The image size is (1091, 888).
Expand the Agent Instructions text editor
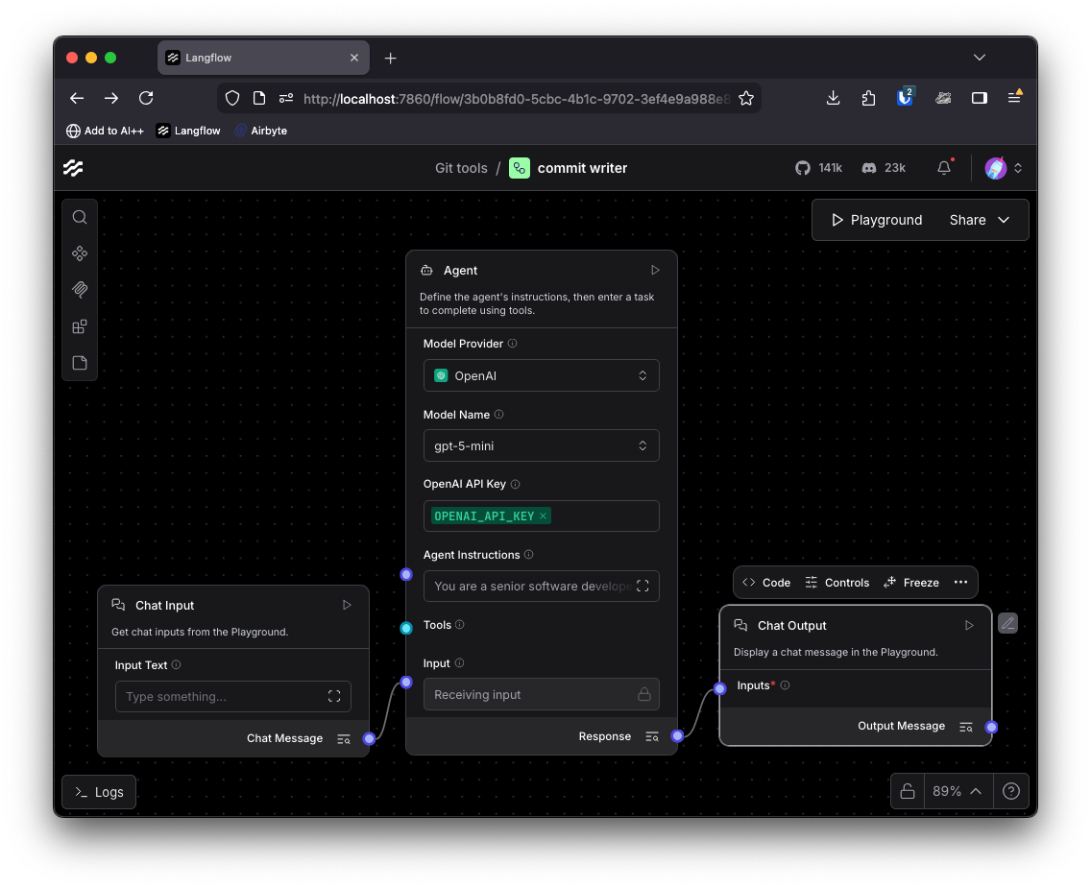click(642, 586)
